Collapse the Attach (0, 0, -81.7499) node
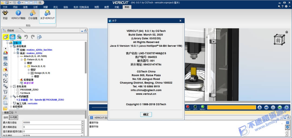The width and height of the screenshot is (292, 138). click(x=18, y=56)
